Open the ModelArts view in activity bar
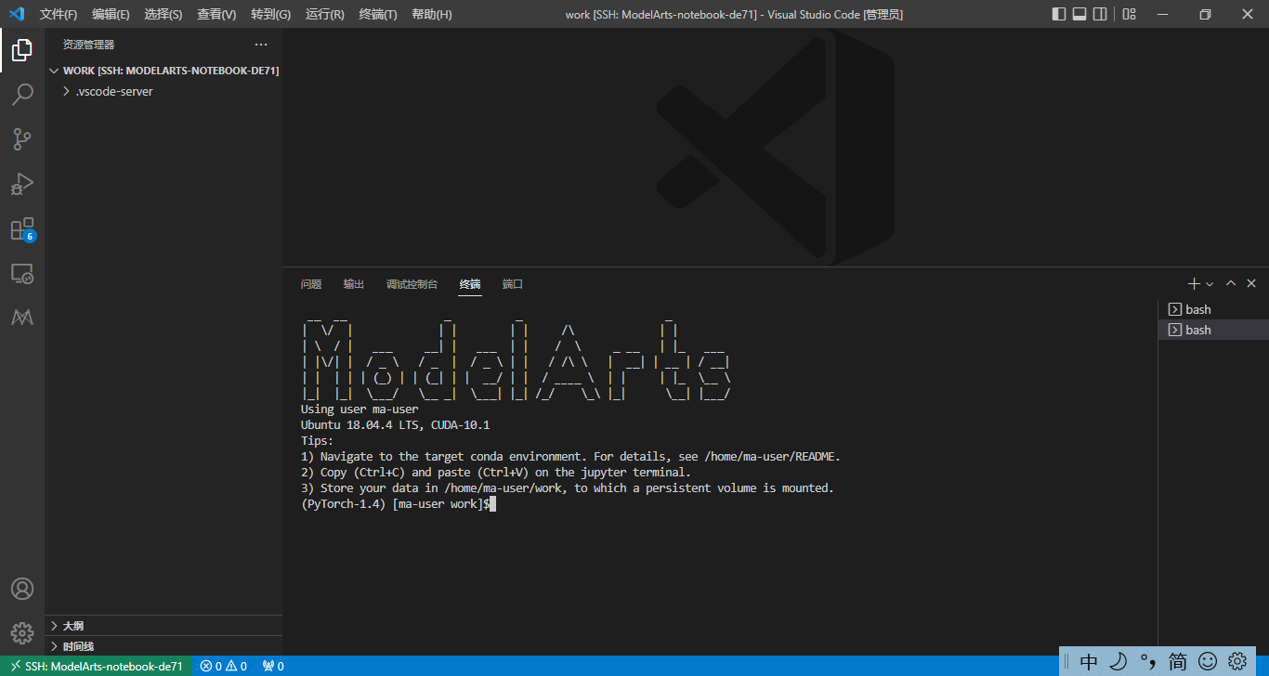This screenshot has width=1269, height=676. [x=22, y=318]
